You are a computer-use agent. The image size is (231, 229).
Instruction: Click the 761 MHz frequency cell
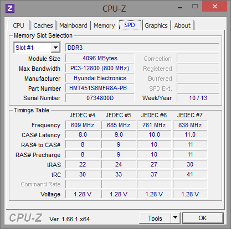click(154, 125)
